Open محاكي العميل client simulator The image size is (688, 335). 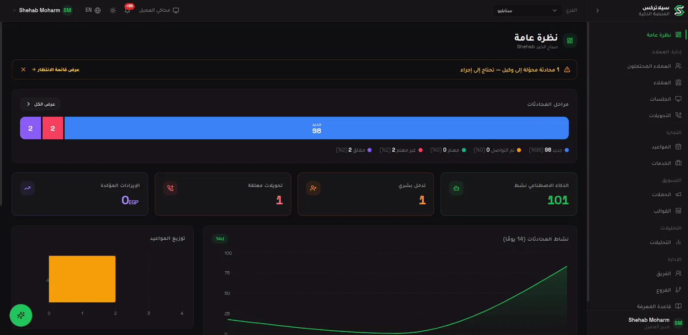[159, 10]
